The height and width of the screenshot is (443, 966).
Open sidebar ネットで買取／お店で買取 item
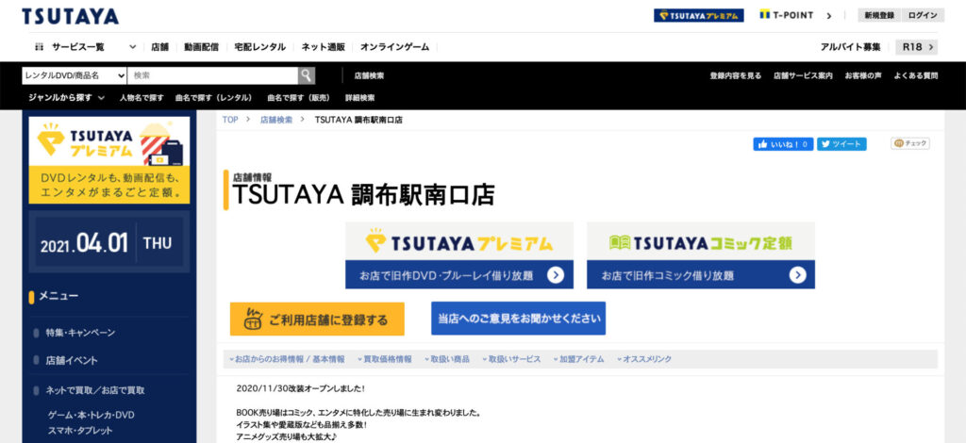(x=95, y=390)
